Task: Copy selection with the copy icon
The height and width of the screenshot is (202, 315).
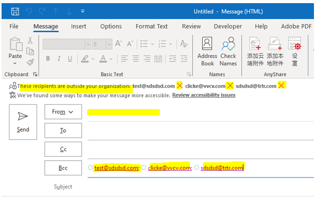Action: click(30, 51)
